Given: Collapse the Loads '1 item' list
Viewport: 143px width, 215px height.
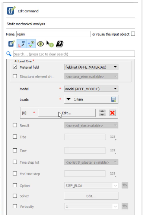Looking at the screenshot, I should pyautogui.click(x=69, y=99).
